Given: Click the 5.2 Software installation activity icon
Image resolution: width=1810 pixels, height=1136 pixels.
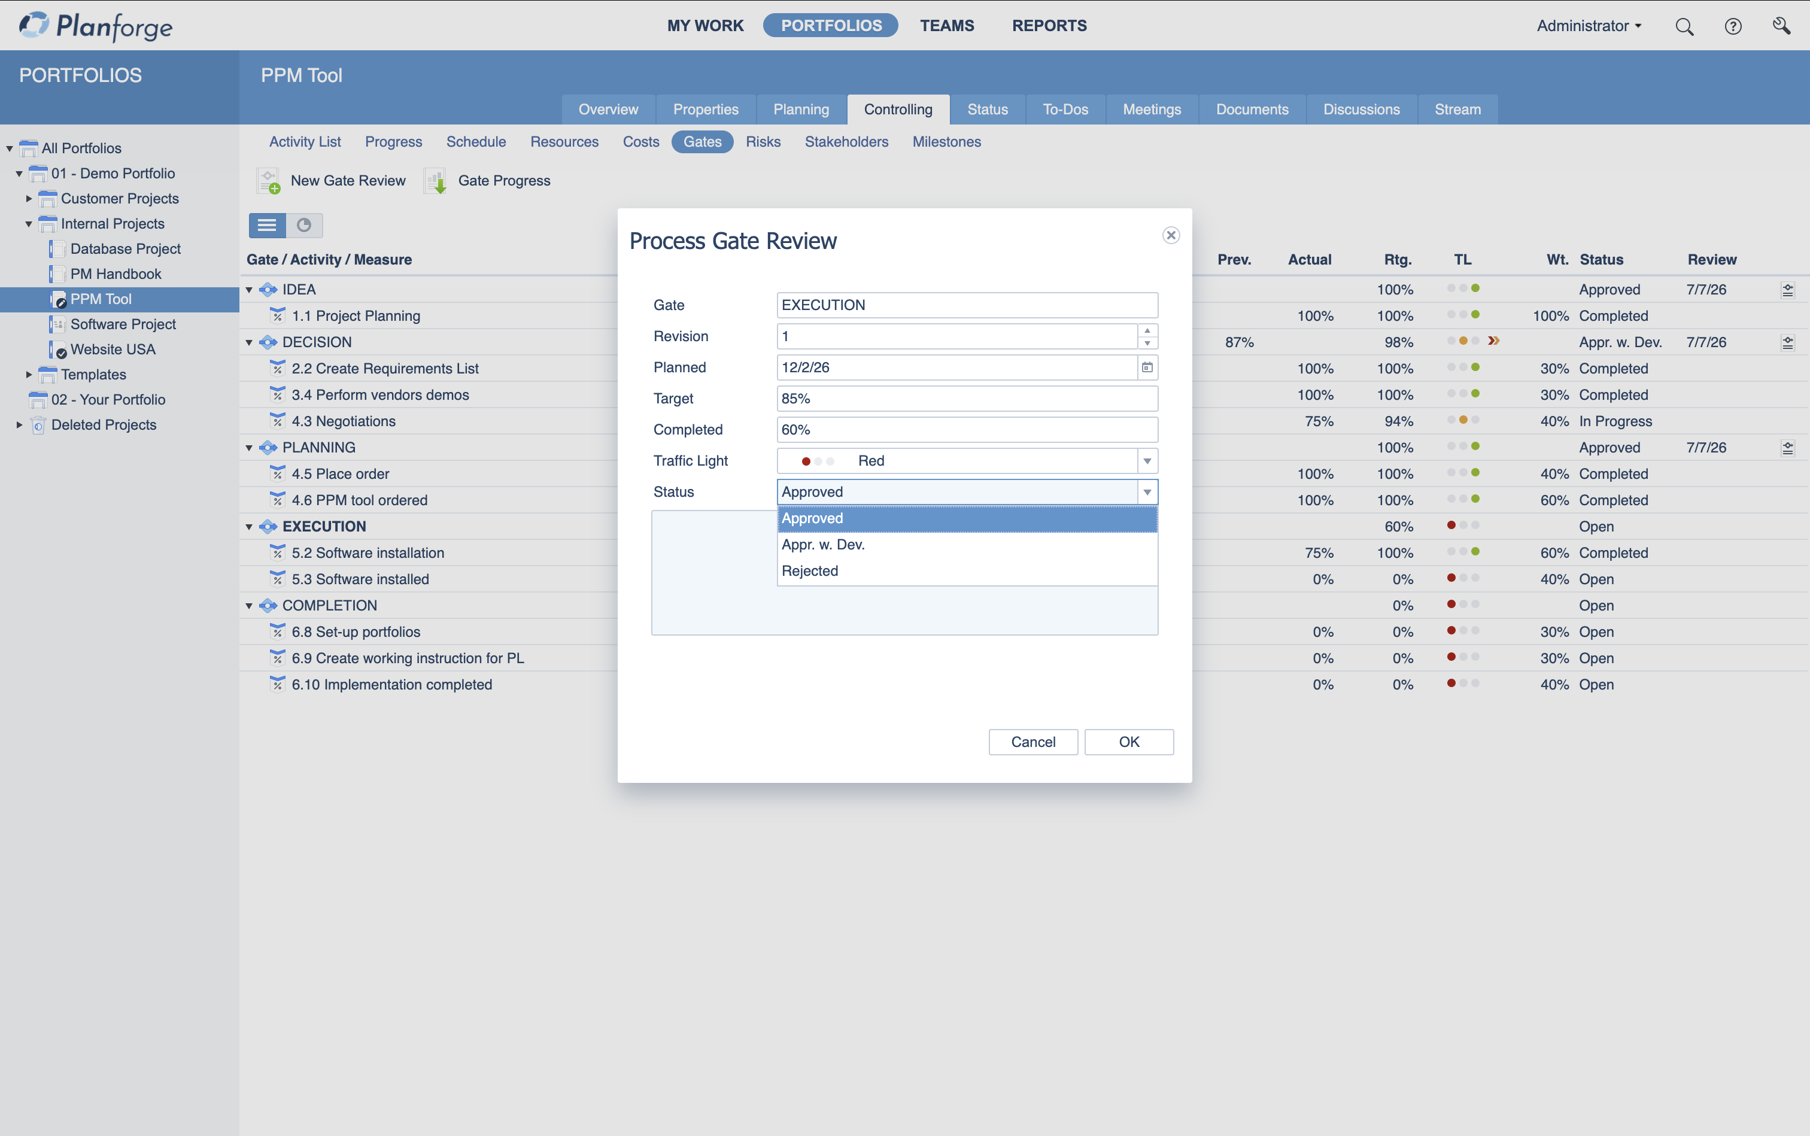Looking at the screenshot, I should point(278,552).
